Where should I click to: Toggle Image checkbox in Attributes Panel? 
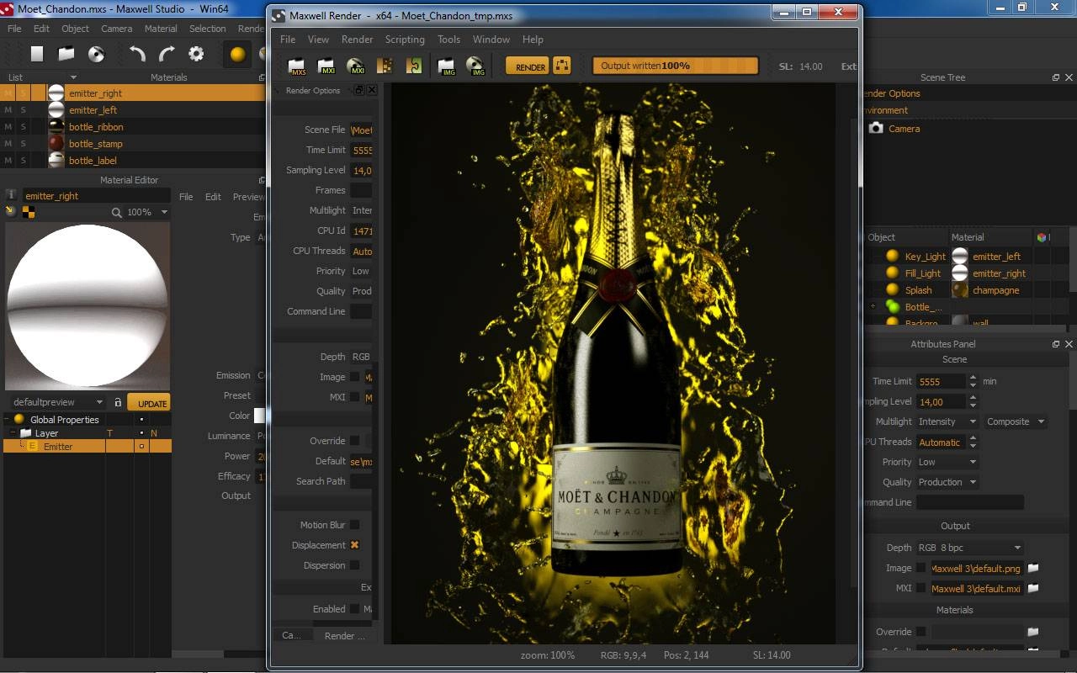pyautogui.click(x=921, y=568)
